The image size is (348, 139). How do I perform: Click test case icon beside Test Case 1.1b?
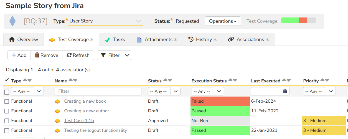point(57,121)
